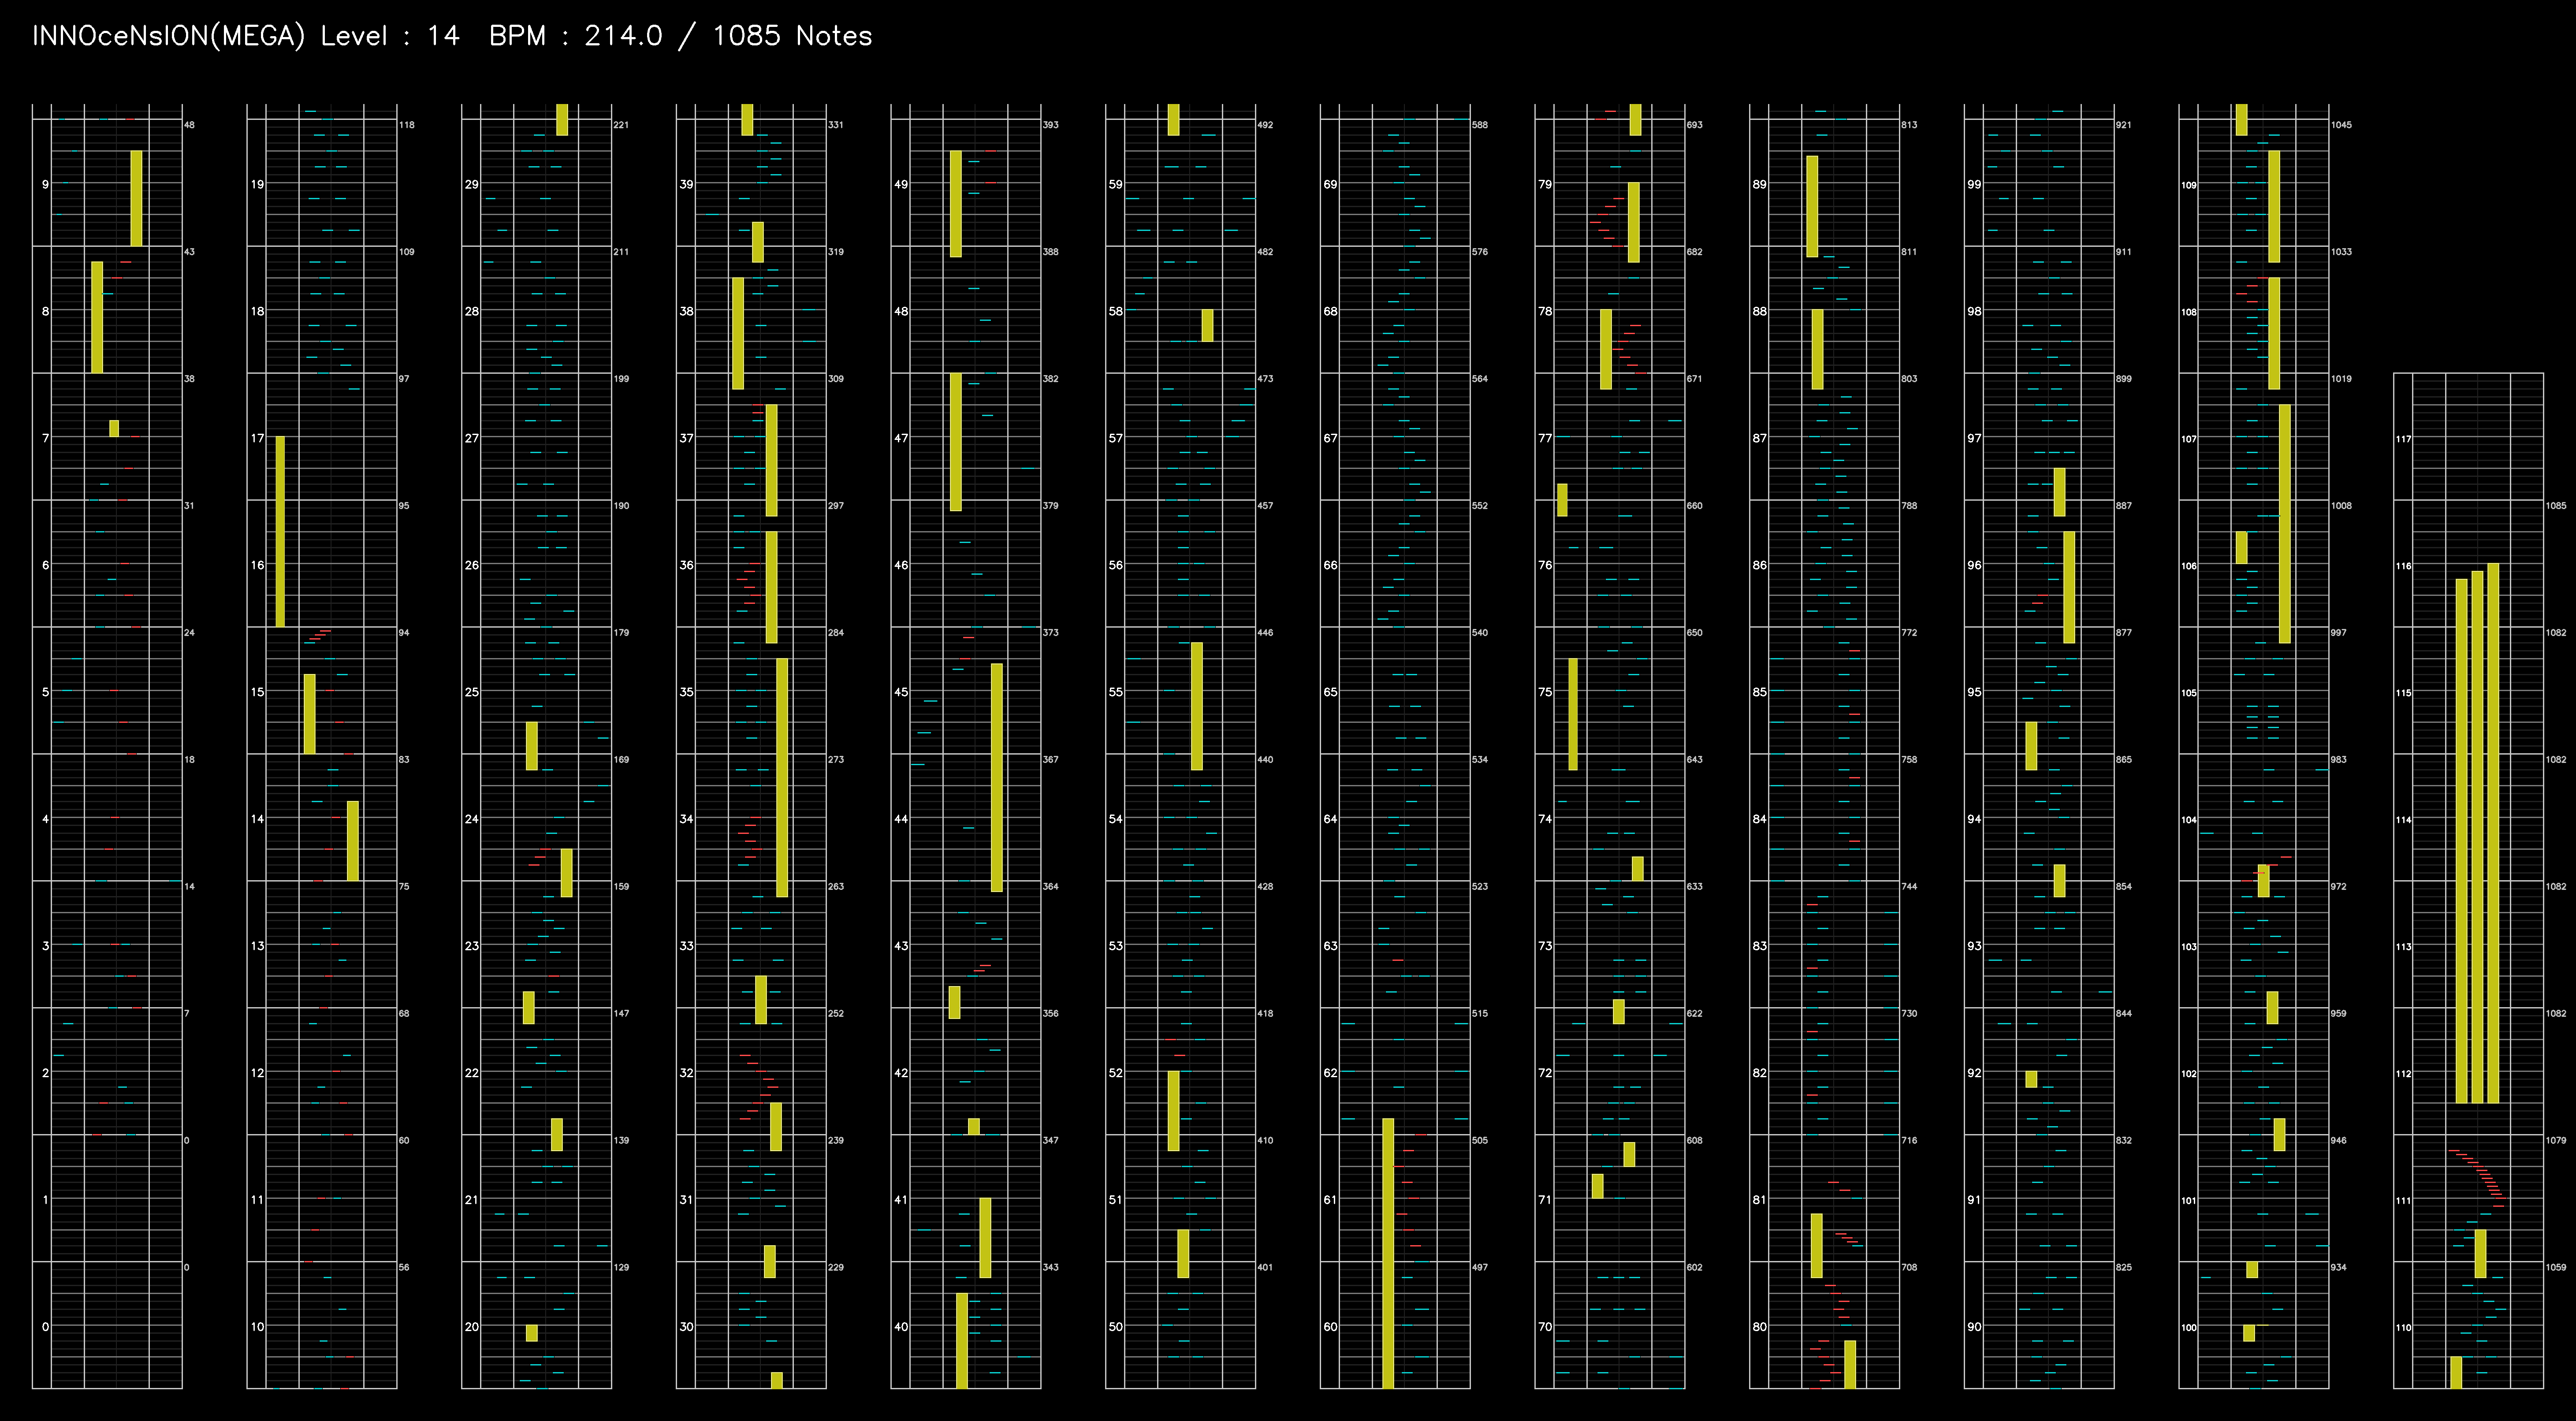This screenshot has height=1421, width=2576.
Task: Click measure number 117 label
Action: 2404,439
